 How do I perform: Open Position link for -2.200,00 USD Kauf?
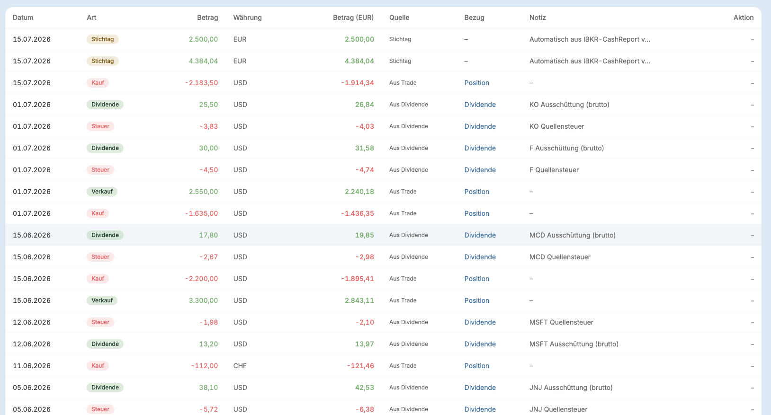(476, 279)
